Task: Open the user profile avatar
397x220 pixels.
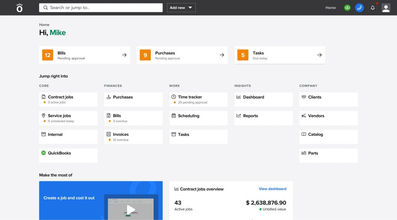Action: coord(386,8)
